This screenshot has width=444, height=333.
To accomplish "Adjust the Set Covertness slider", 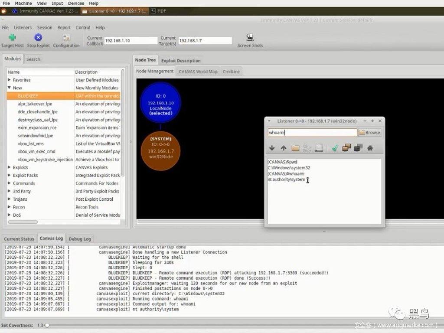I will pos(47,325).
